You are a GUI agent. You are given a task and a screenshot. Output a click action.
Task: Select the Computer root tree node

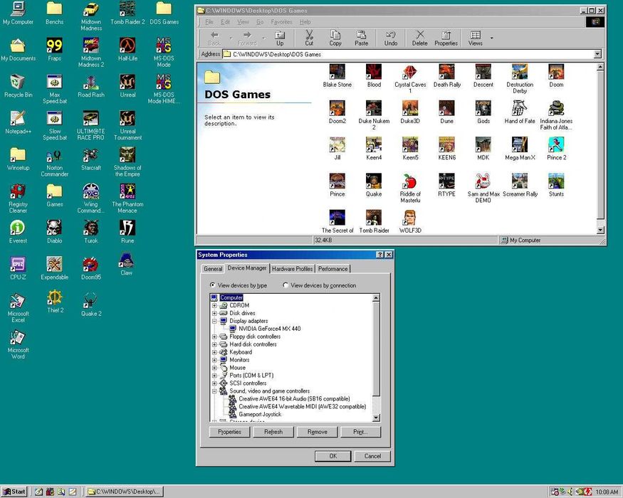click(231, 297)
